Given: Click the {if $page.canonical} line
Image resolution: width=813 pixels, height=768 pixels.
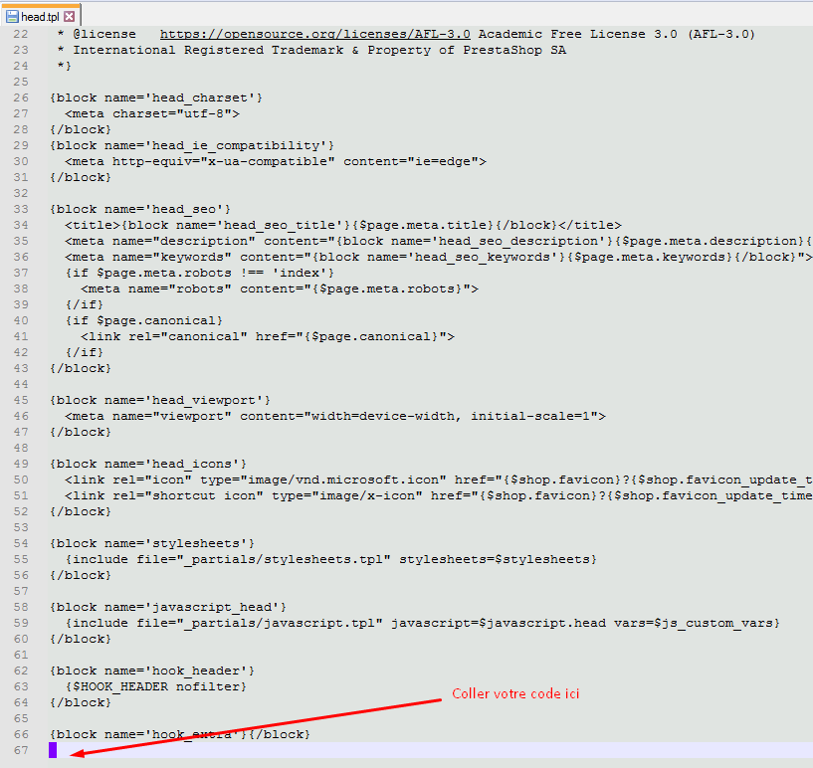Looking at the screenshot, I should pyautogui.click(x=143, y=320).
